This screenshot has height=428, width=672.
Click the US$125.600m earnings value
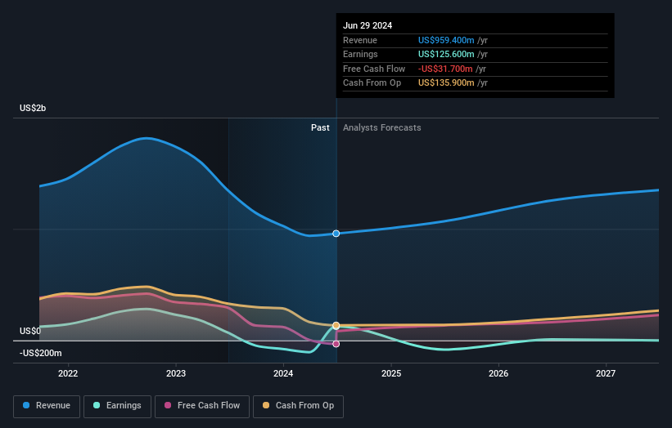point(446,54)
